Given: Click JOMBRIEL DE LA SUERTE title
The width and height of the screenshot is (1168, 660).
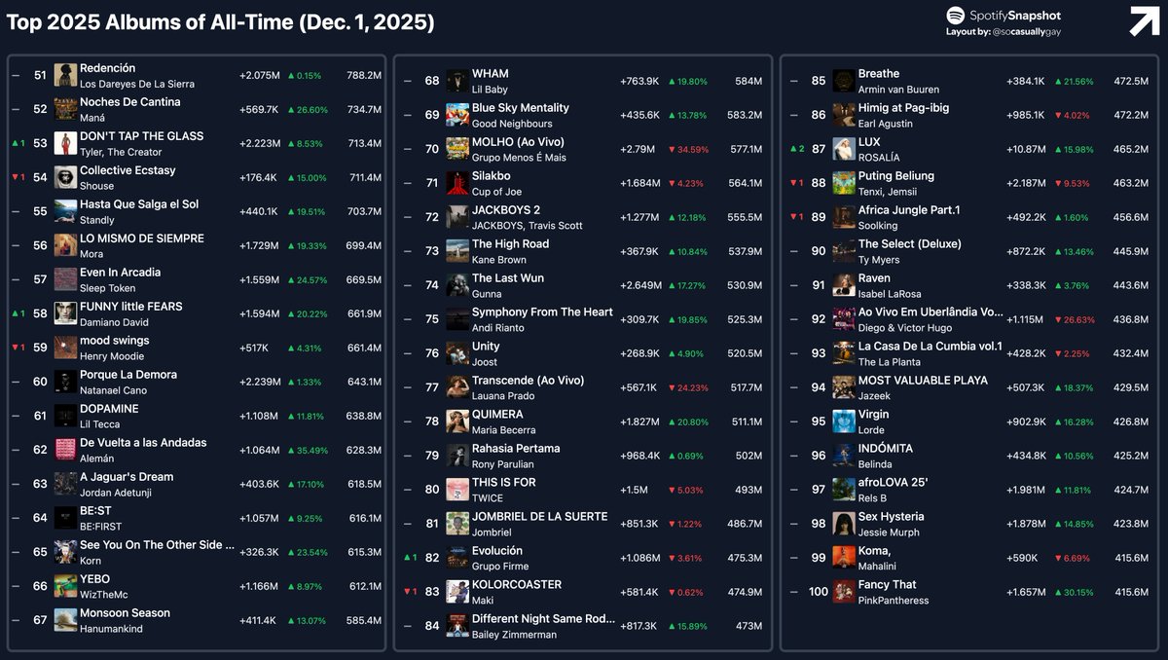Looking at the screenshot, I should (x=539, y=517).
